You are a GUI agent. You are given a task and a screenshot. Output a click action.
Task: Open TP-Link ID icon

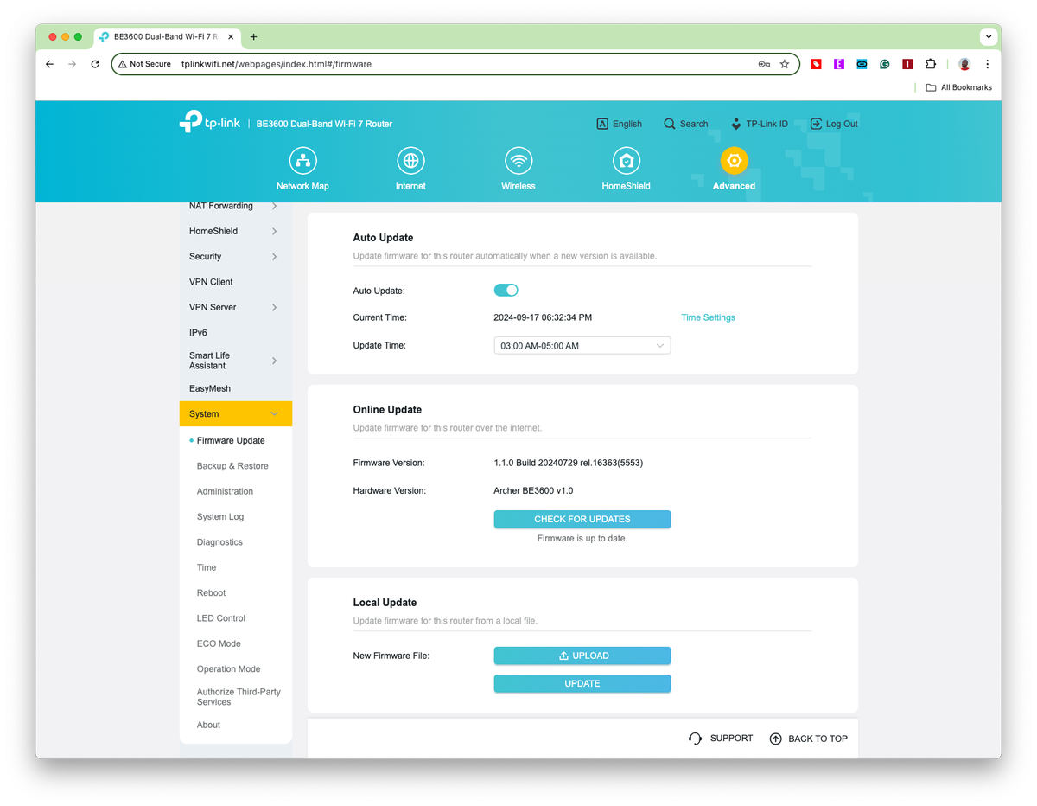point(735,124)
